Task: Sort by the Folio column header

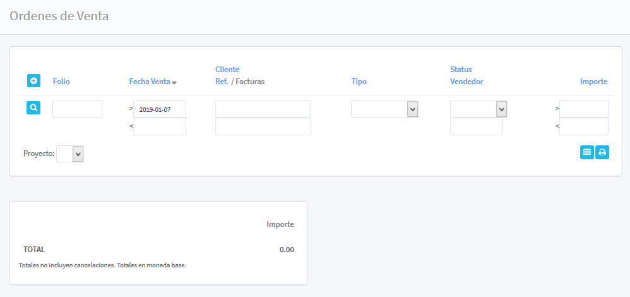Action: click(x=61, y=82)
